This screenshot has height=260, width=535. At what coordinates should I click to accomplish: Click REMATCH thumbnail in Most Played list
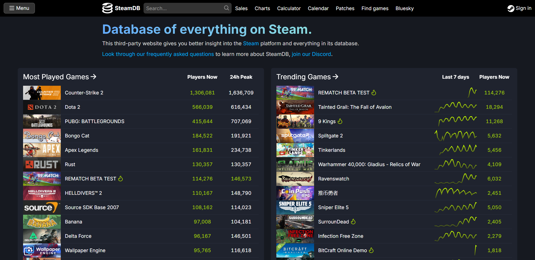point(42,179)
